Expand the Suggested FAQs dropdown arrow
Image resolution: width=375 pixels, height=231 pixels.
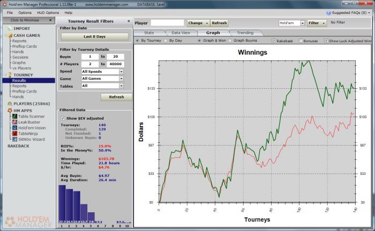(x=369, y=13)
